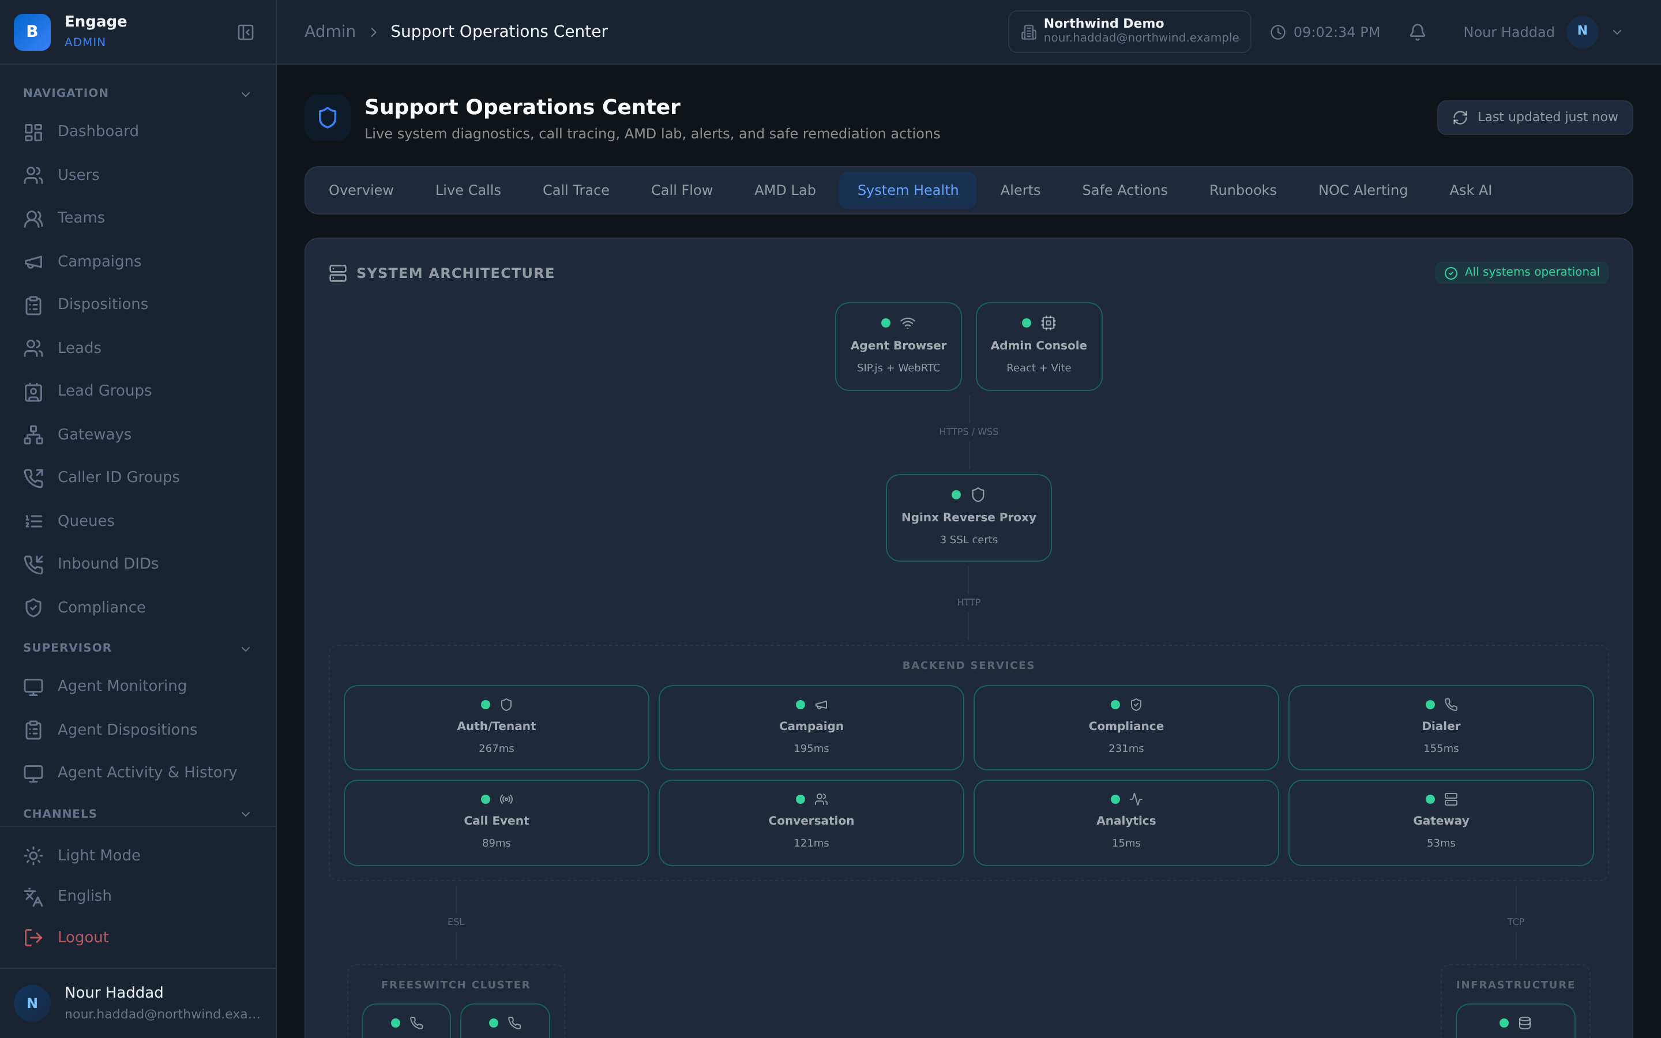1661x1038 pixels.
Task: Click the blue B Engage logo
Action: pos(32,32)
